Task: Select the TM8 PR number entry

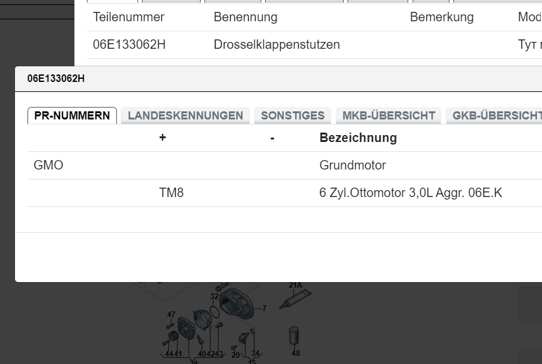Action: (171, 193)
